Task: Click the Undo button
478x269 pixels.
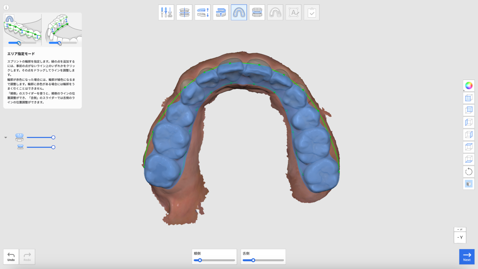Action: (x=11, y=257)
